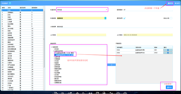Click the 血液流变学(女) cell in 开展项目 table

[x=144, y=53]
